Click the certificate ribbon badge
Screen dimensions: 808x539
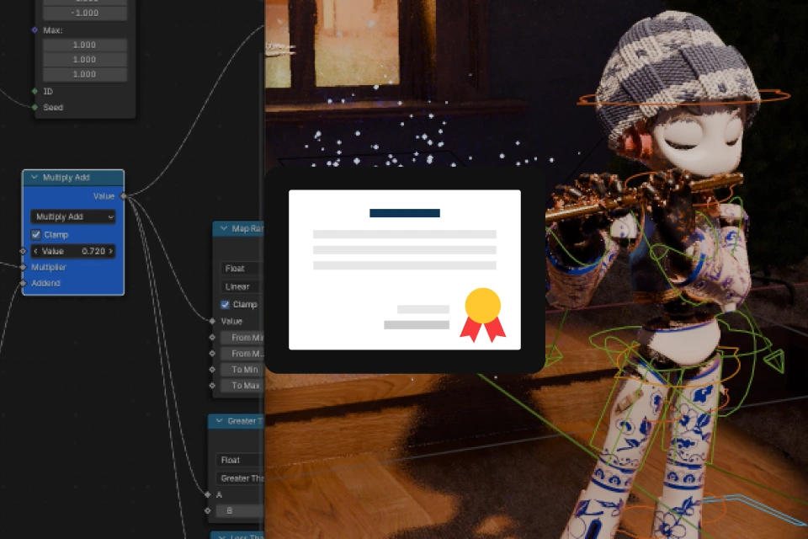(483, 315)
